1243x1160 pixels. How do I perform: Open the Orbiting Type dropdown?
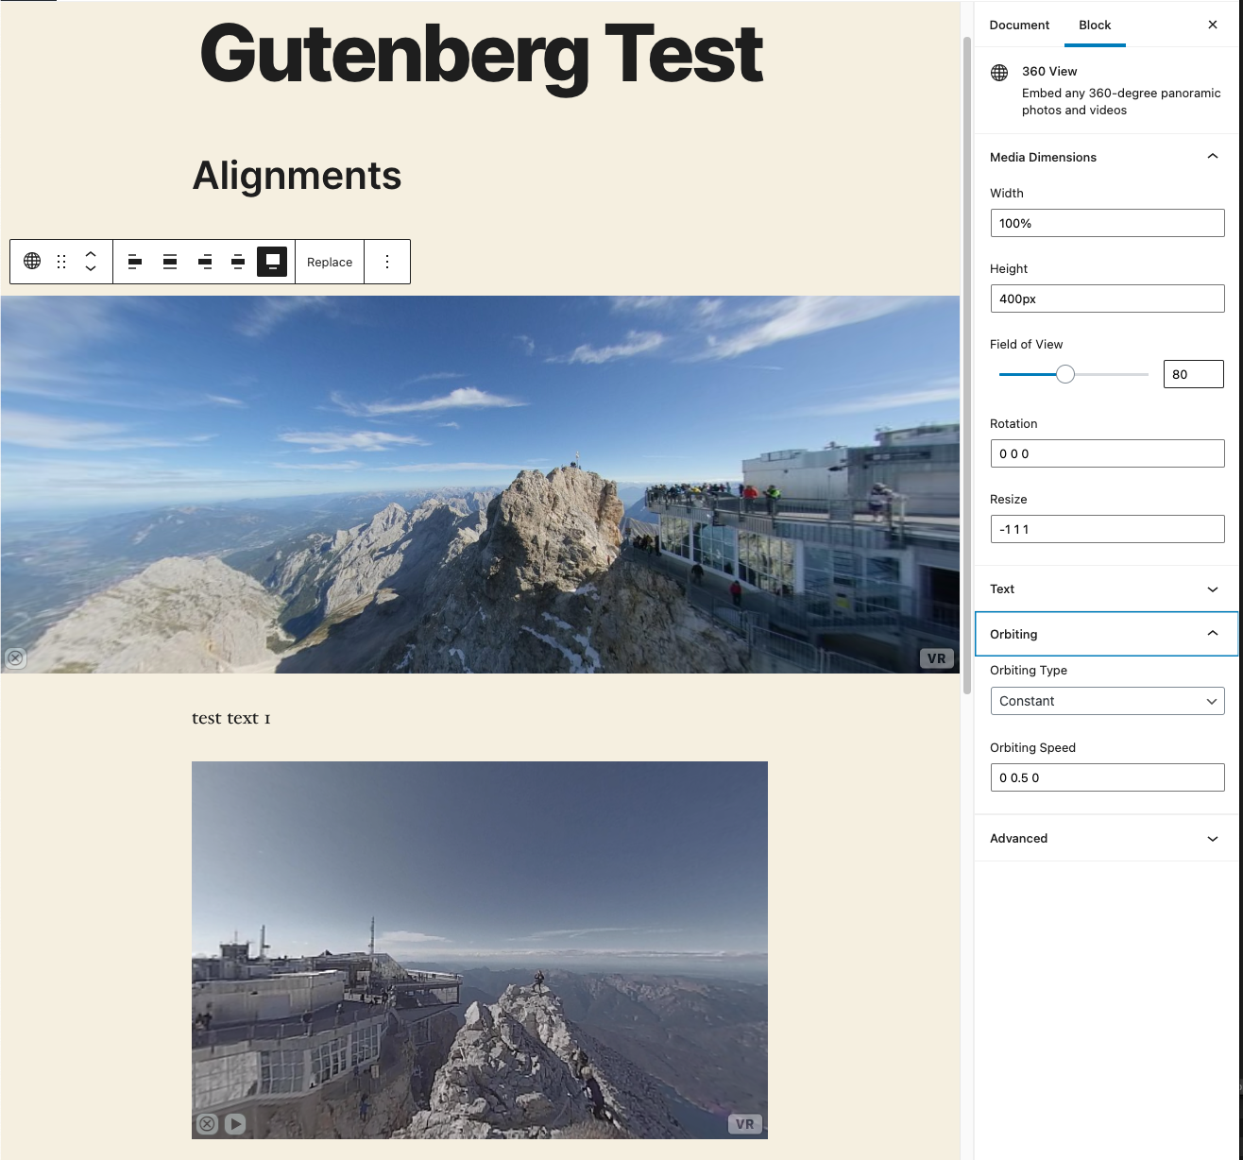click(x=1107, y=701)
